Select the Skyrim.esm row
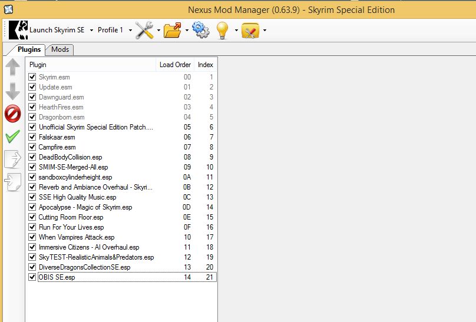Image resolution: width=476 pixels, height=322 pixels. click(121, 77)
